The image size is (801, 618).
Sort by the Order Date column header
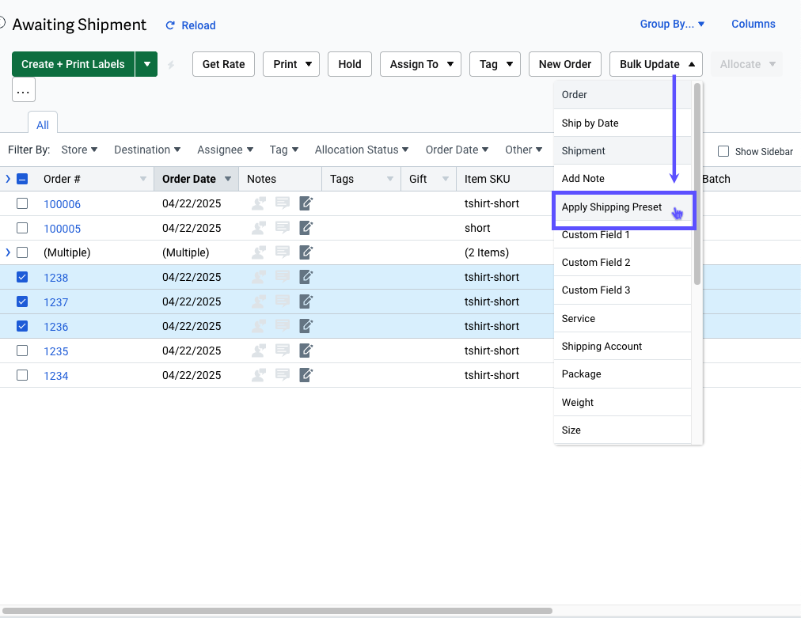coord(189,179)
